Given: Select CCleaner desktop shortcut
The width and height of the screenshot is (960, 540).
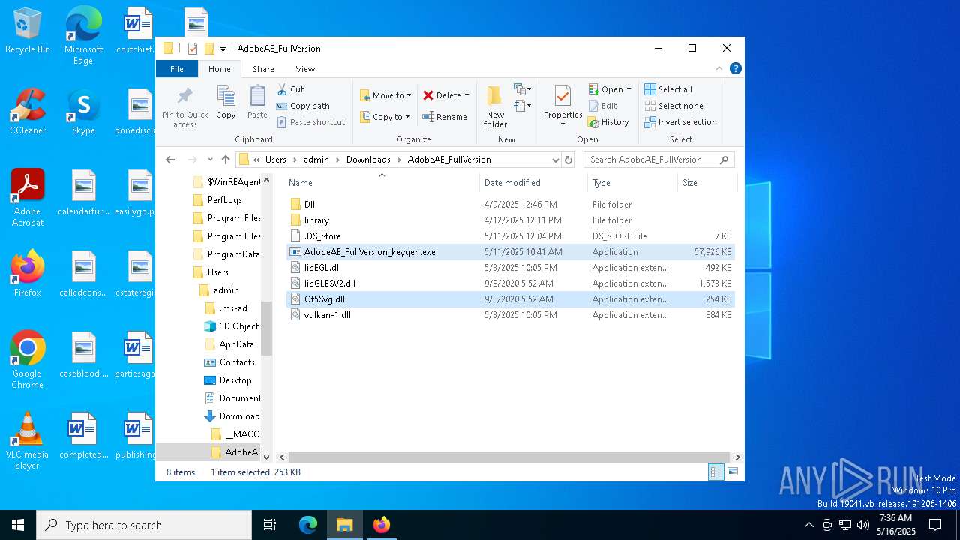Looking at the screenshot, I should (x=27, y=112).
